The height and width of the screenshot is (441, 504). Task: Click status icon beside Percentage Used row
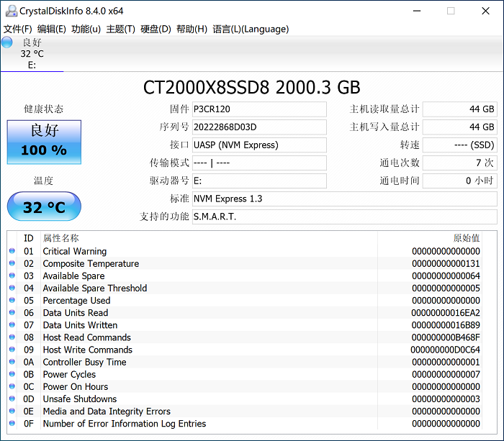click(x=12, y=301)
